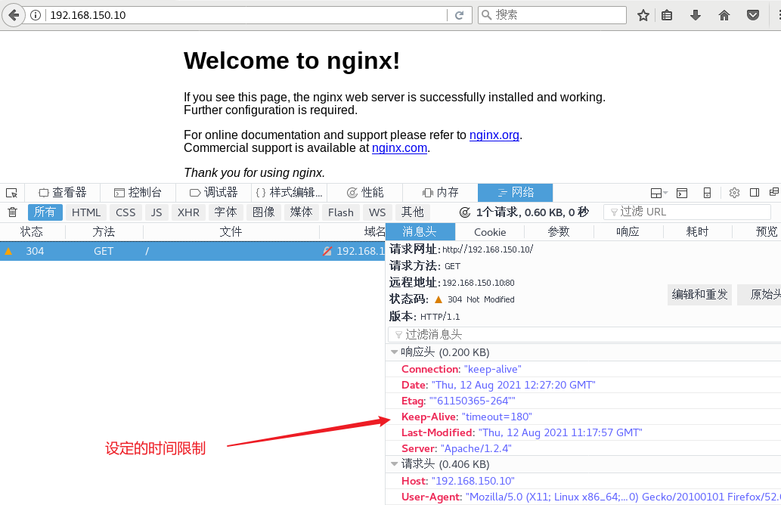This screenshot has height=505, width=781.
Task: Click the 原始头 Raw headers button
Action: [760, 294]
